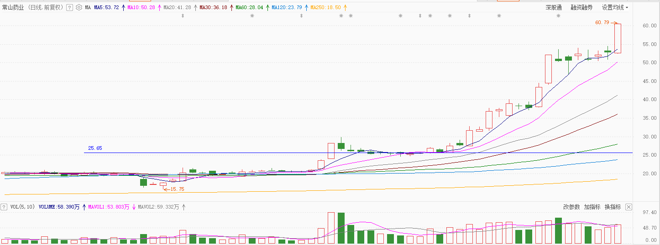660x245 pixels.
Task: Click 换指标 to switch indicator
Action: pos(613,207)
